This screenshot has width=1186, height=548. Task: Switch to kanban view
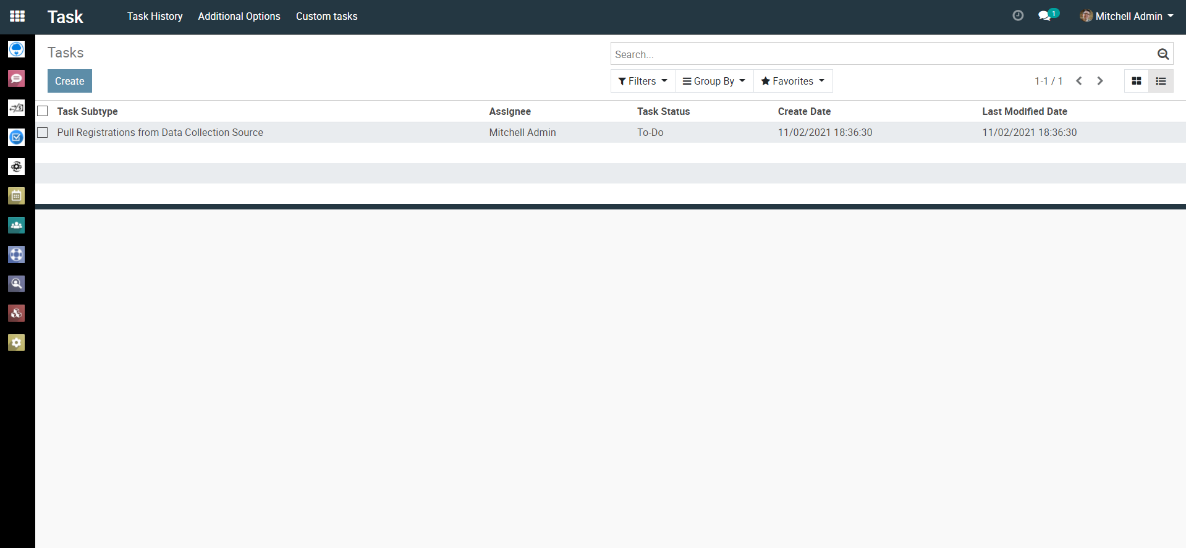[x=1136, y=81]
